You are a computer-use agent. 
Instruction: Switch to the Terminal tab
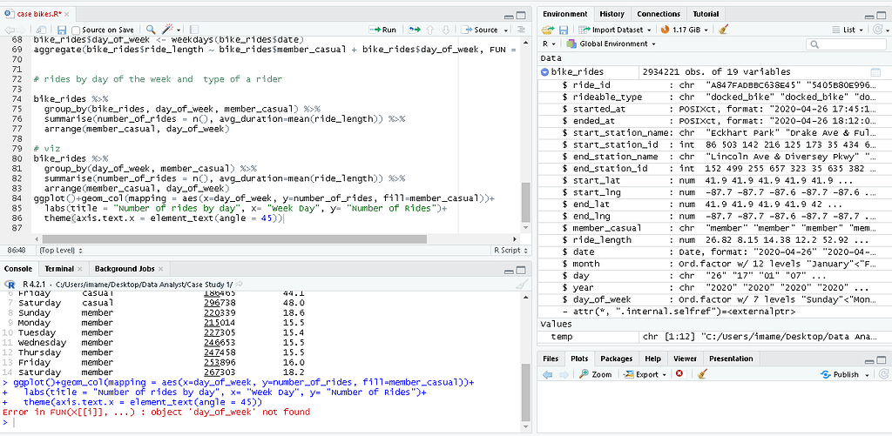pos(59,269)
